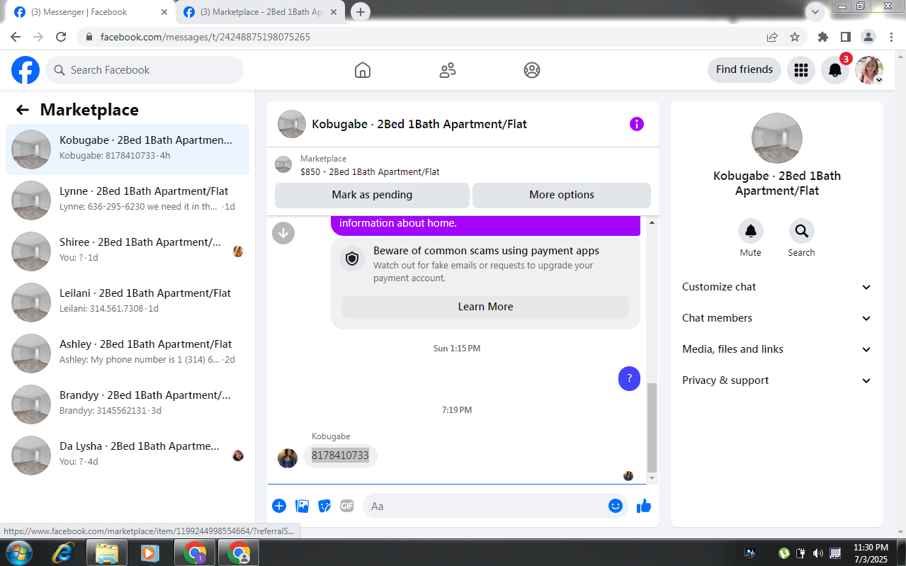This screenshot has height=566, width=906.
Task: Expand the Customize chat section
Action: tap(777, 287)
